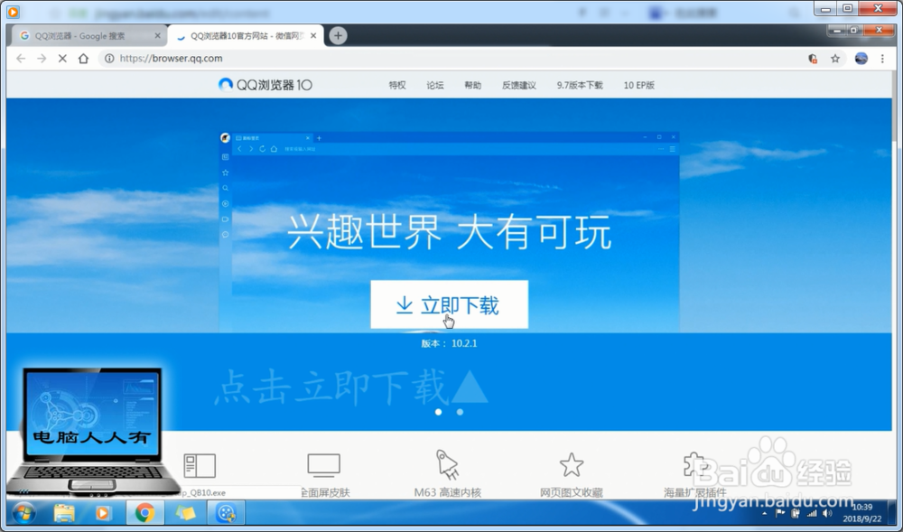Close the QQ浏览器 - Google 搜索 tab

[158, 36]
